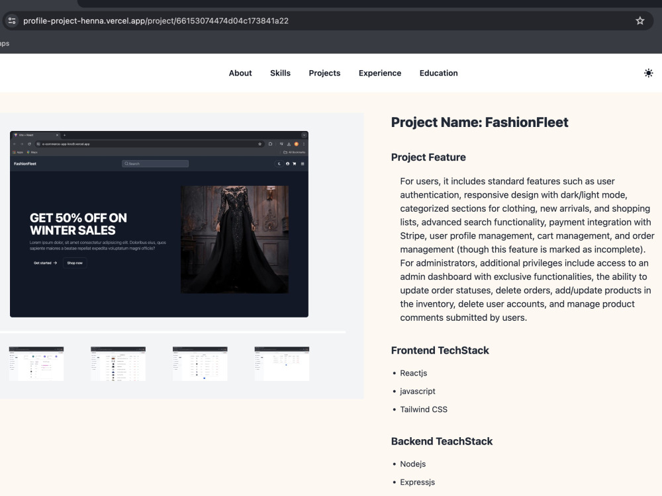The height and width of the screenshot is (496, 662).
Task: Select the first dashboard thumbnail below the main preview
Action: (36, 363)
